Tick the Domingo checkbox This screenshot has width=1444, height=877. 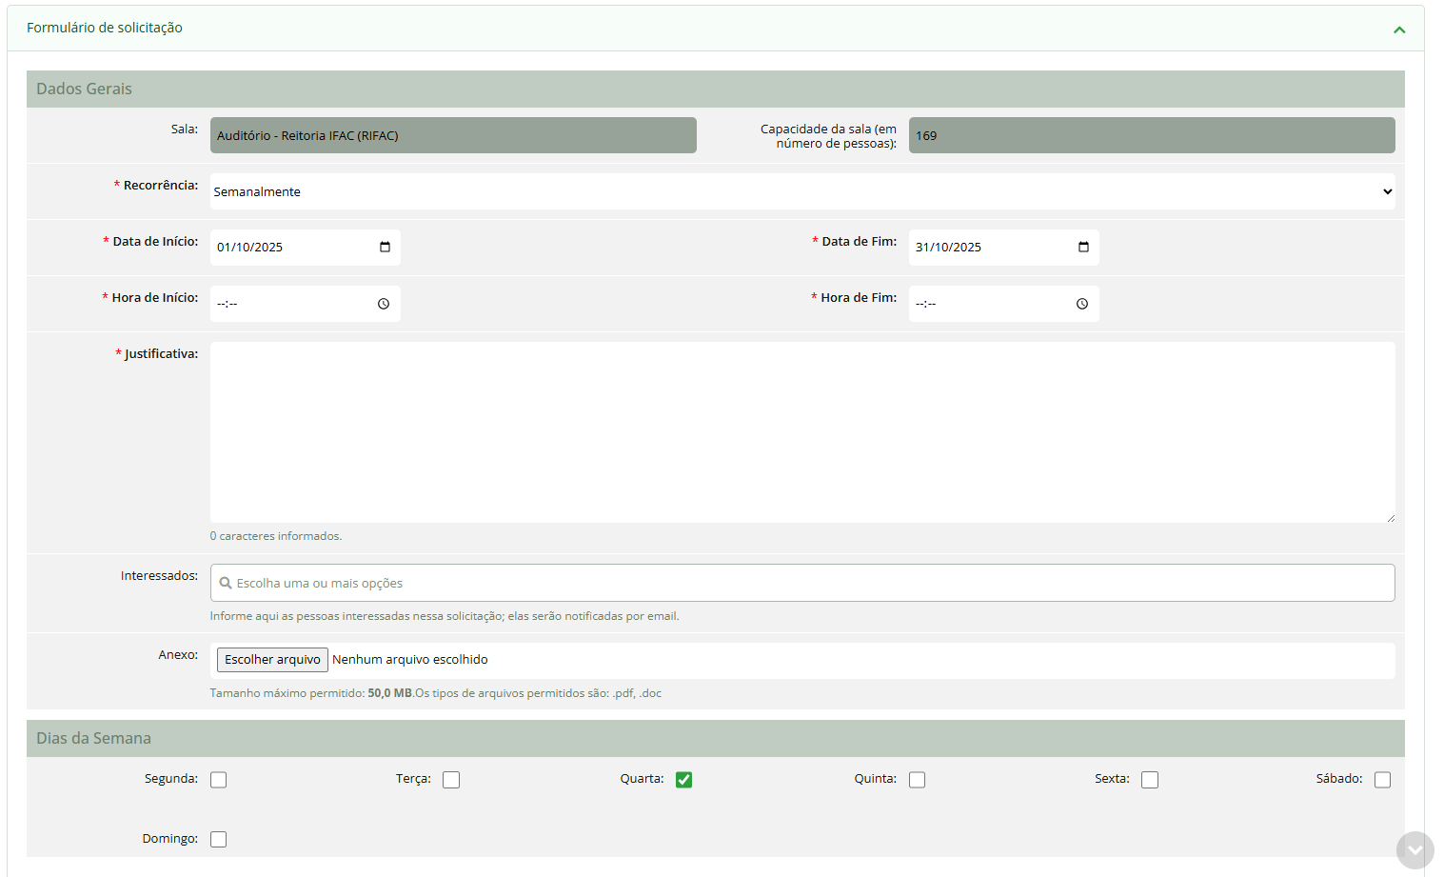[219, 839]
